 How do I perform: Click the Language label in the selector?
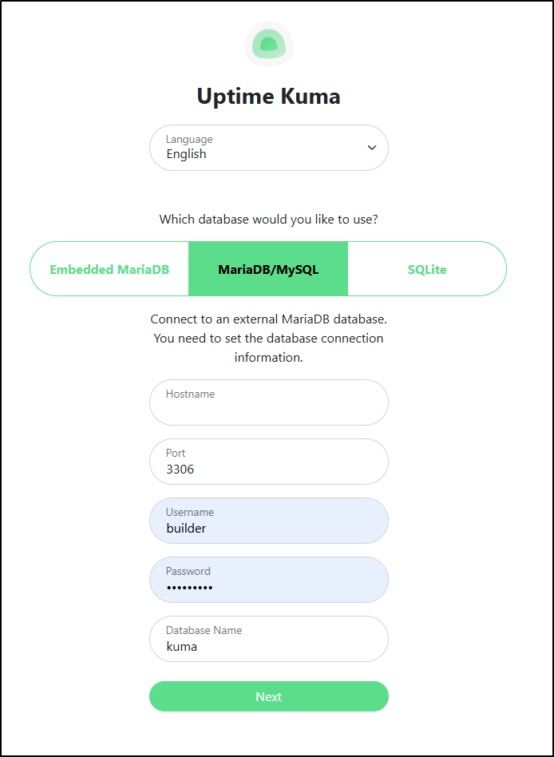(x=189, y=139)
